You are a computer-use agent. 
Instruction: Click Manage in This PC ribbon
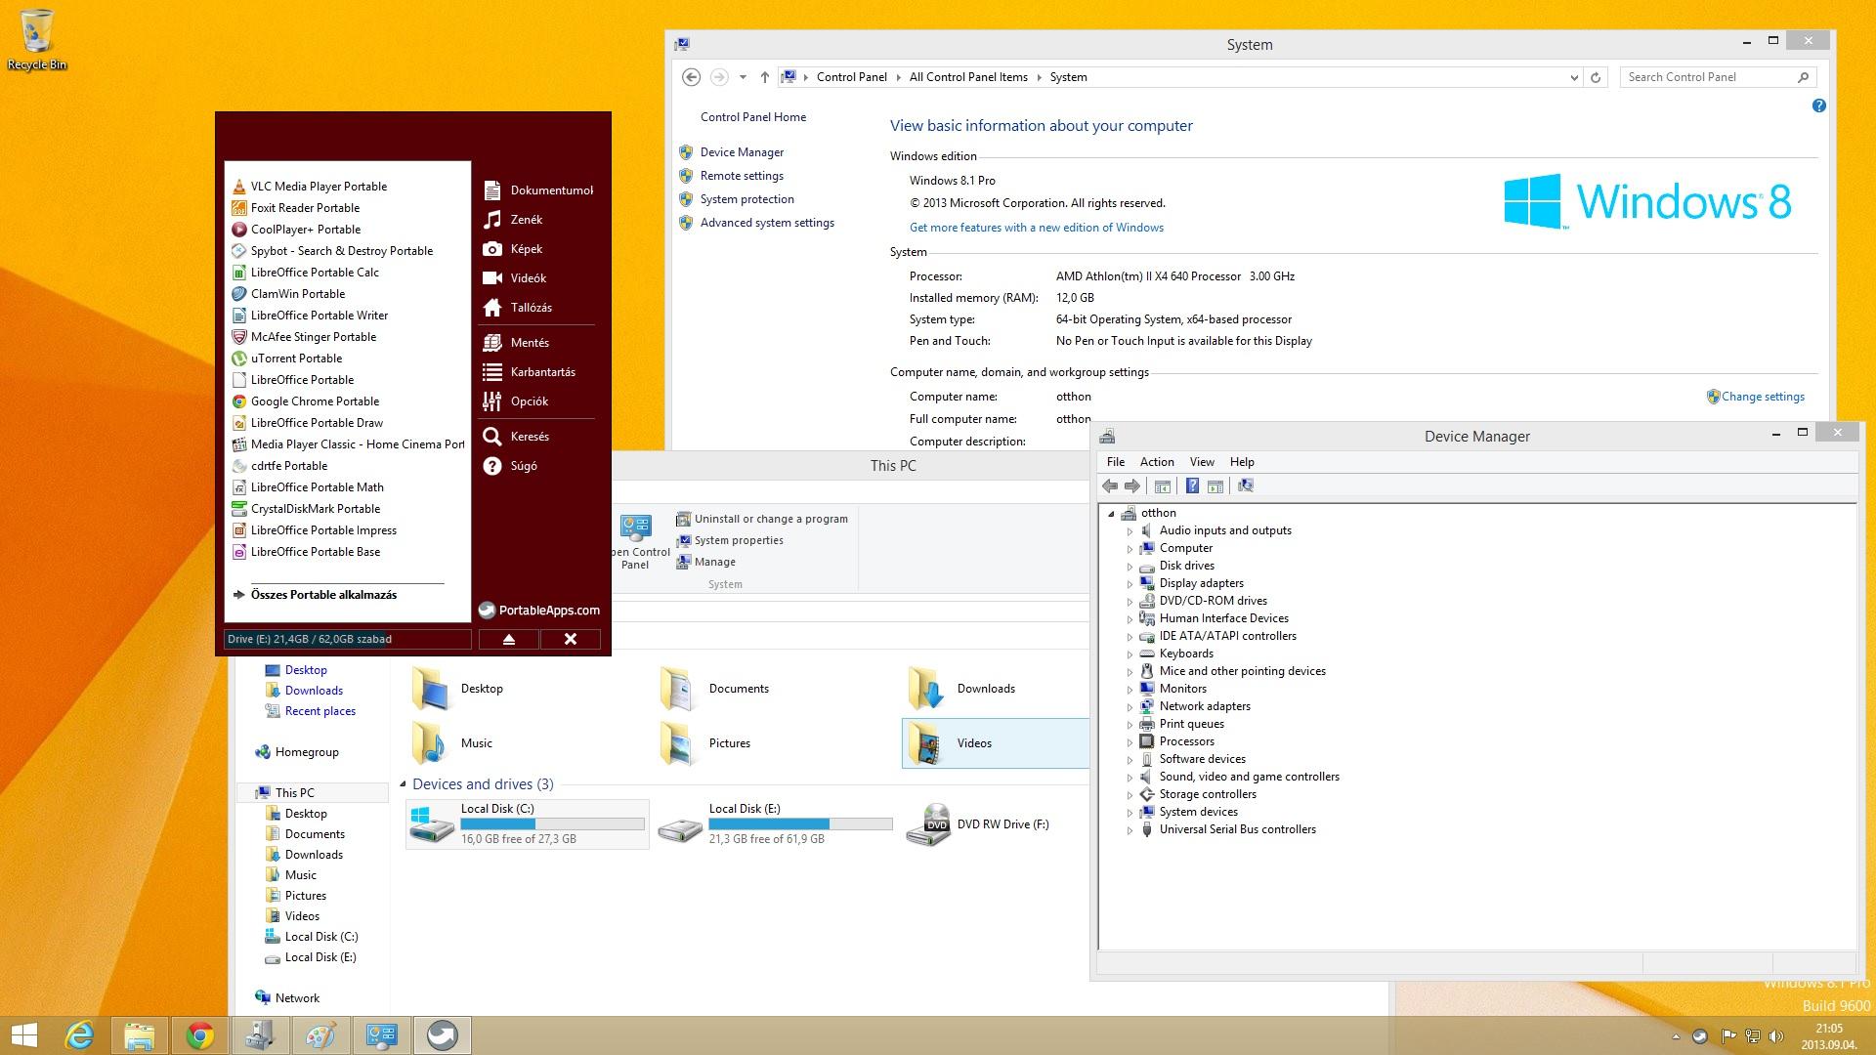(706, 562)
